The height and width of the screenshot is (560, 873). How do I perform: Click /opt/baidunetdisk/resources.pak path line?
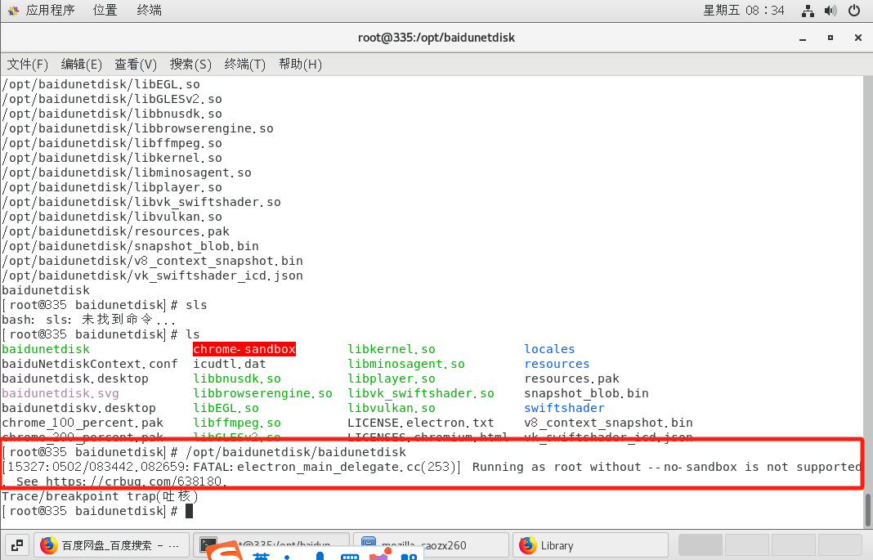pos(116,231)
